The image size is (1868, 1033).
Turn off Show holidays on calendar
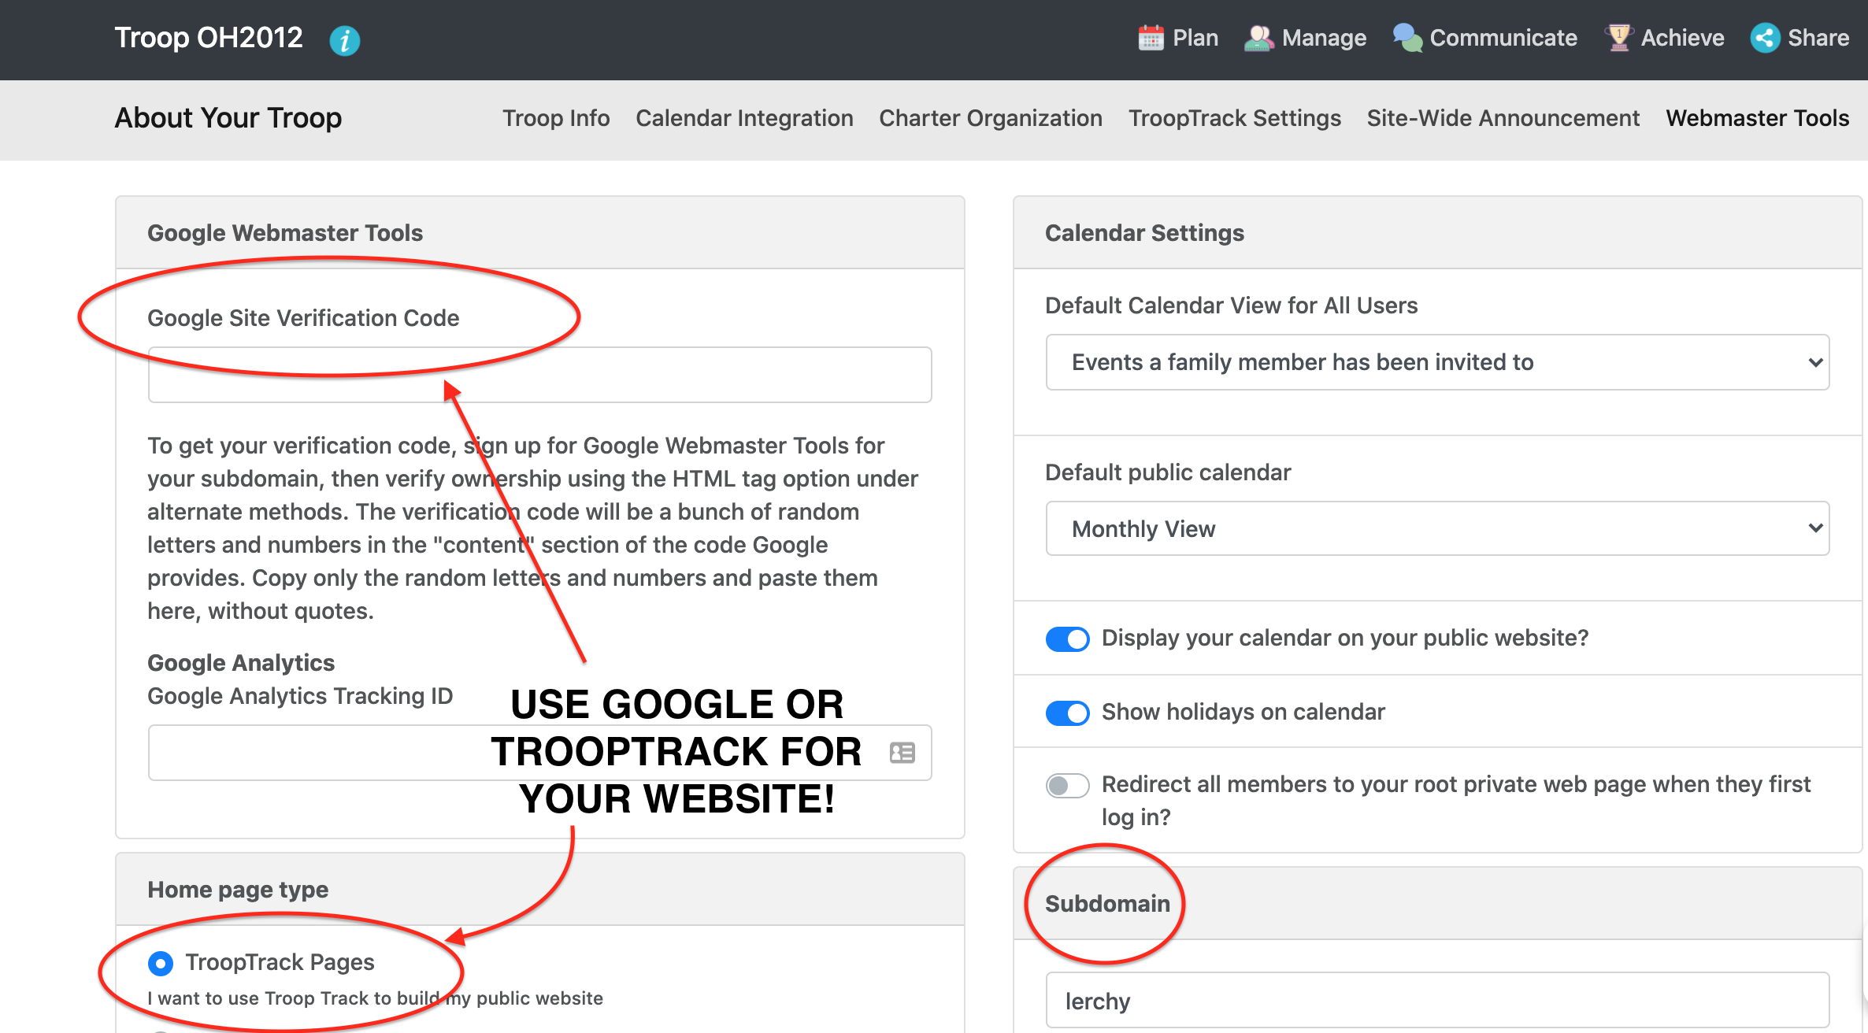tap(1067, 713)
